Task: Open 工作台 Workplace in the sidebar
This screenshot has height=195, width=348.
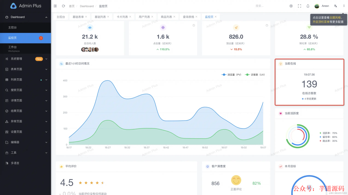Action: point(25,49)
